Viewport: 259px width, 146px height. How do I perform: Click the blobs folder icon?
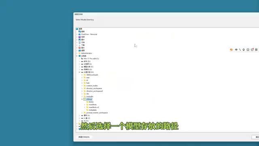click(x=87, y=102)
